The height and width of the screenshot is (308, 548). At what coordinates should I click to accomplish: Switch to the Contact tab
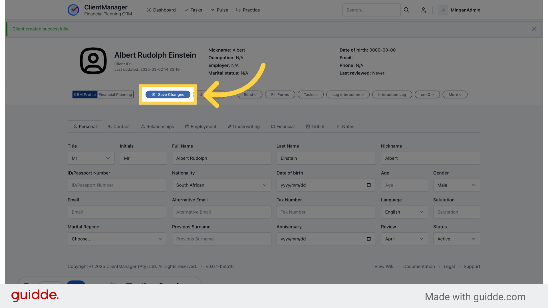click(x=119, y=127)
